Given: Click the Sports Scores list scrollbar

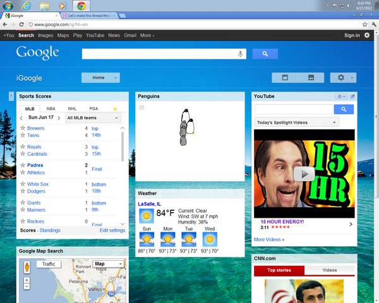Looking at the screenshot, I should click(x=123, y=146).
